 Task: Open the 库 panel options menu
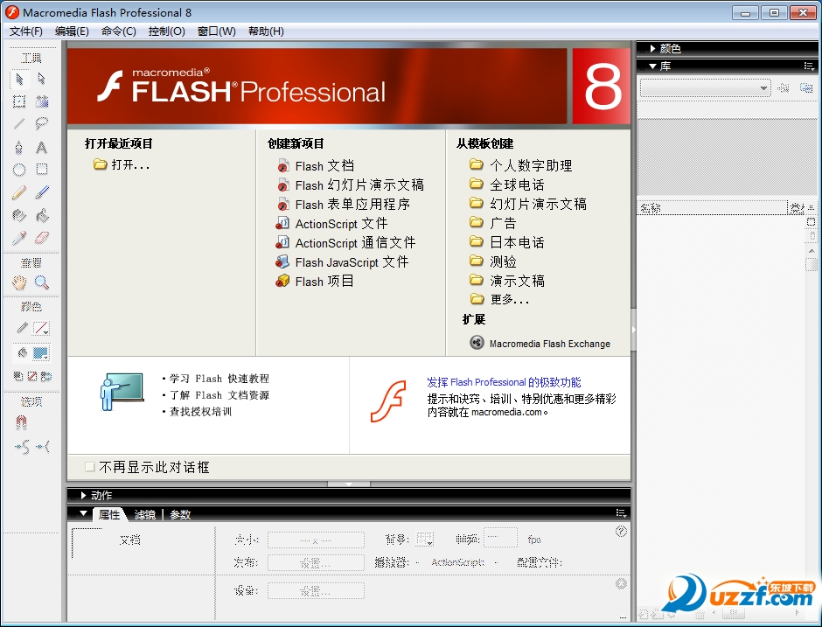pyautogui.click(x=809, y=66)
